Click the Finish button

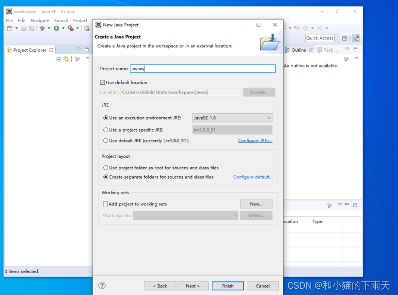(x=227, y=285)
